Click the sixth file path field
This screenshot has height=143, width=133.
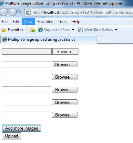(x=26, y=115)
